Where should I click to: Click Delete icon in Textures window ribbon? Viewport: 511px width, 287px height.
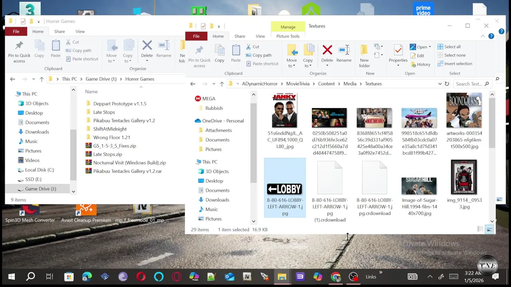(x=327, y=53)
